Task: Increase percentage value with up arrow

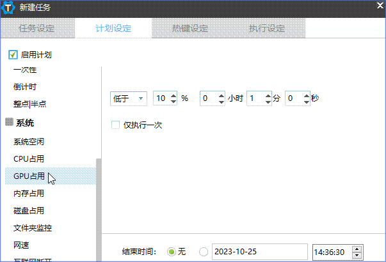Action: [173, 96]
